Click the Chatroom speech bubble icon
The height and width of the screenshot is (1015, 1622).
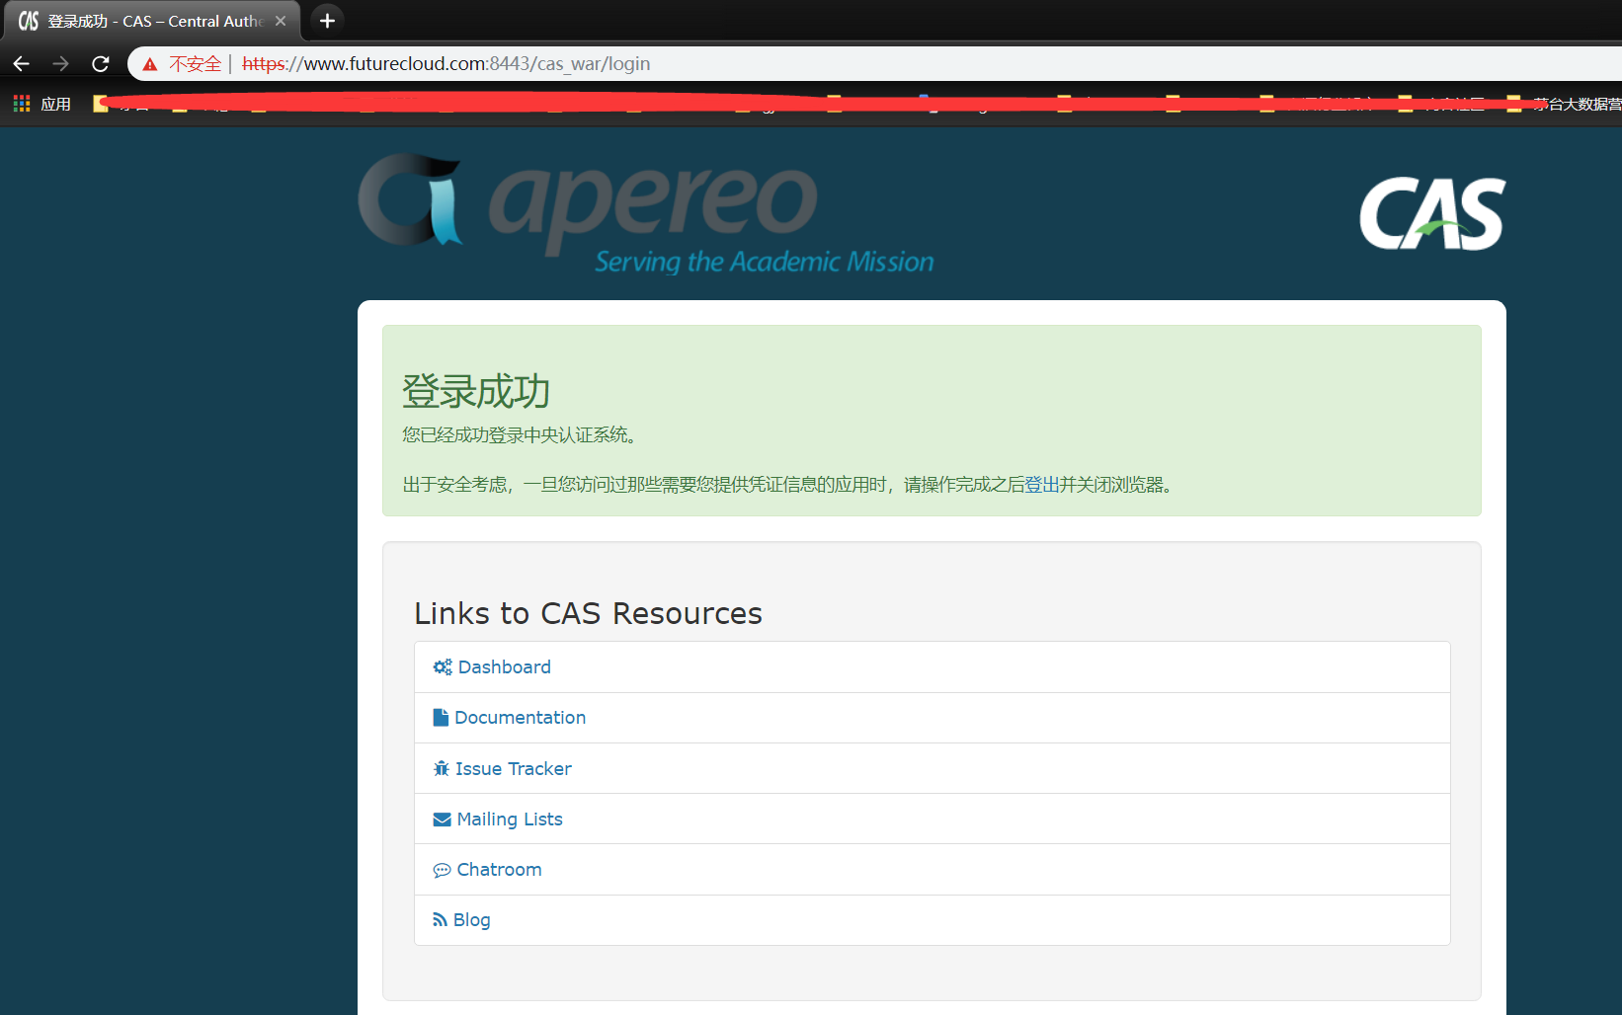pos(442,871)
